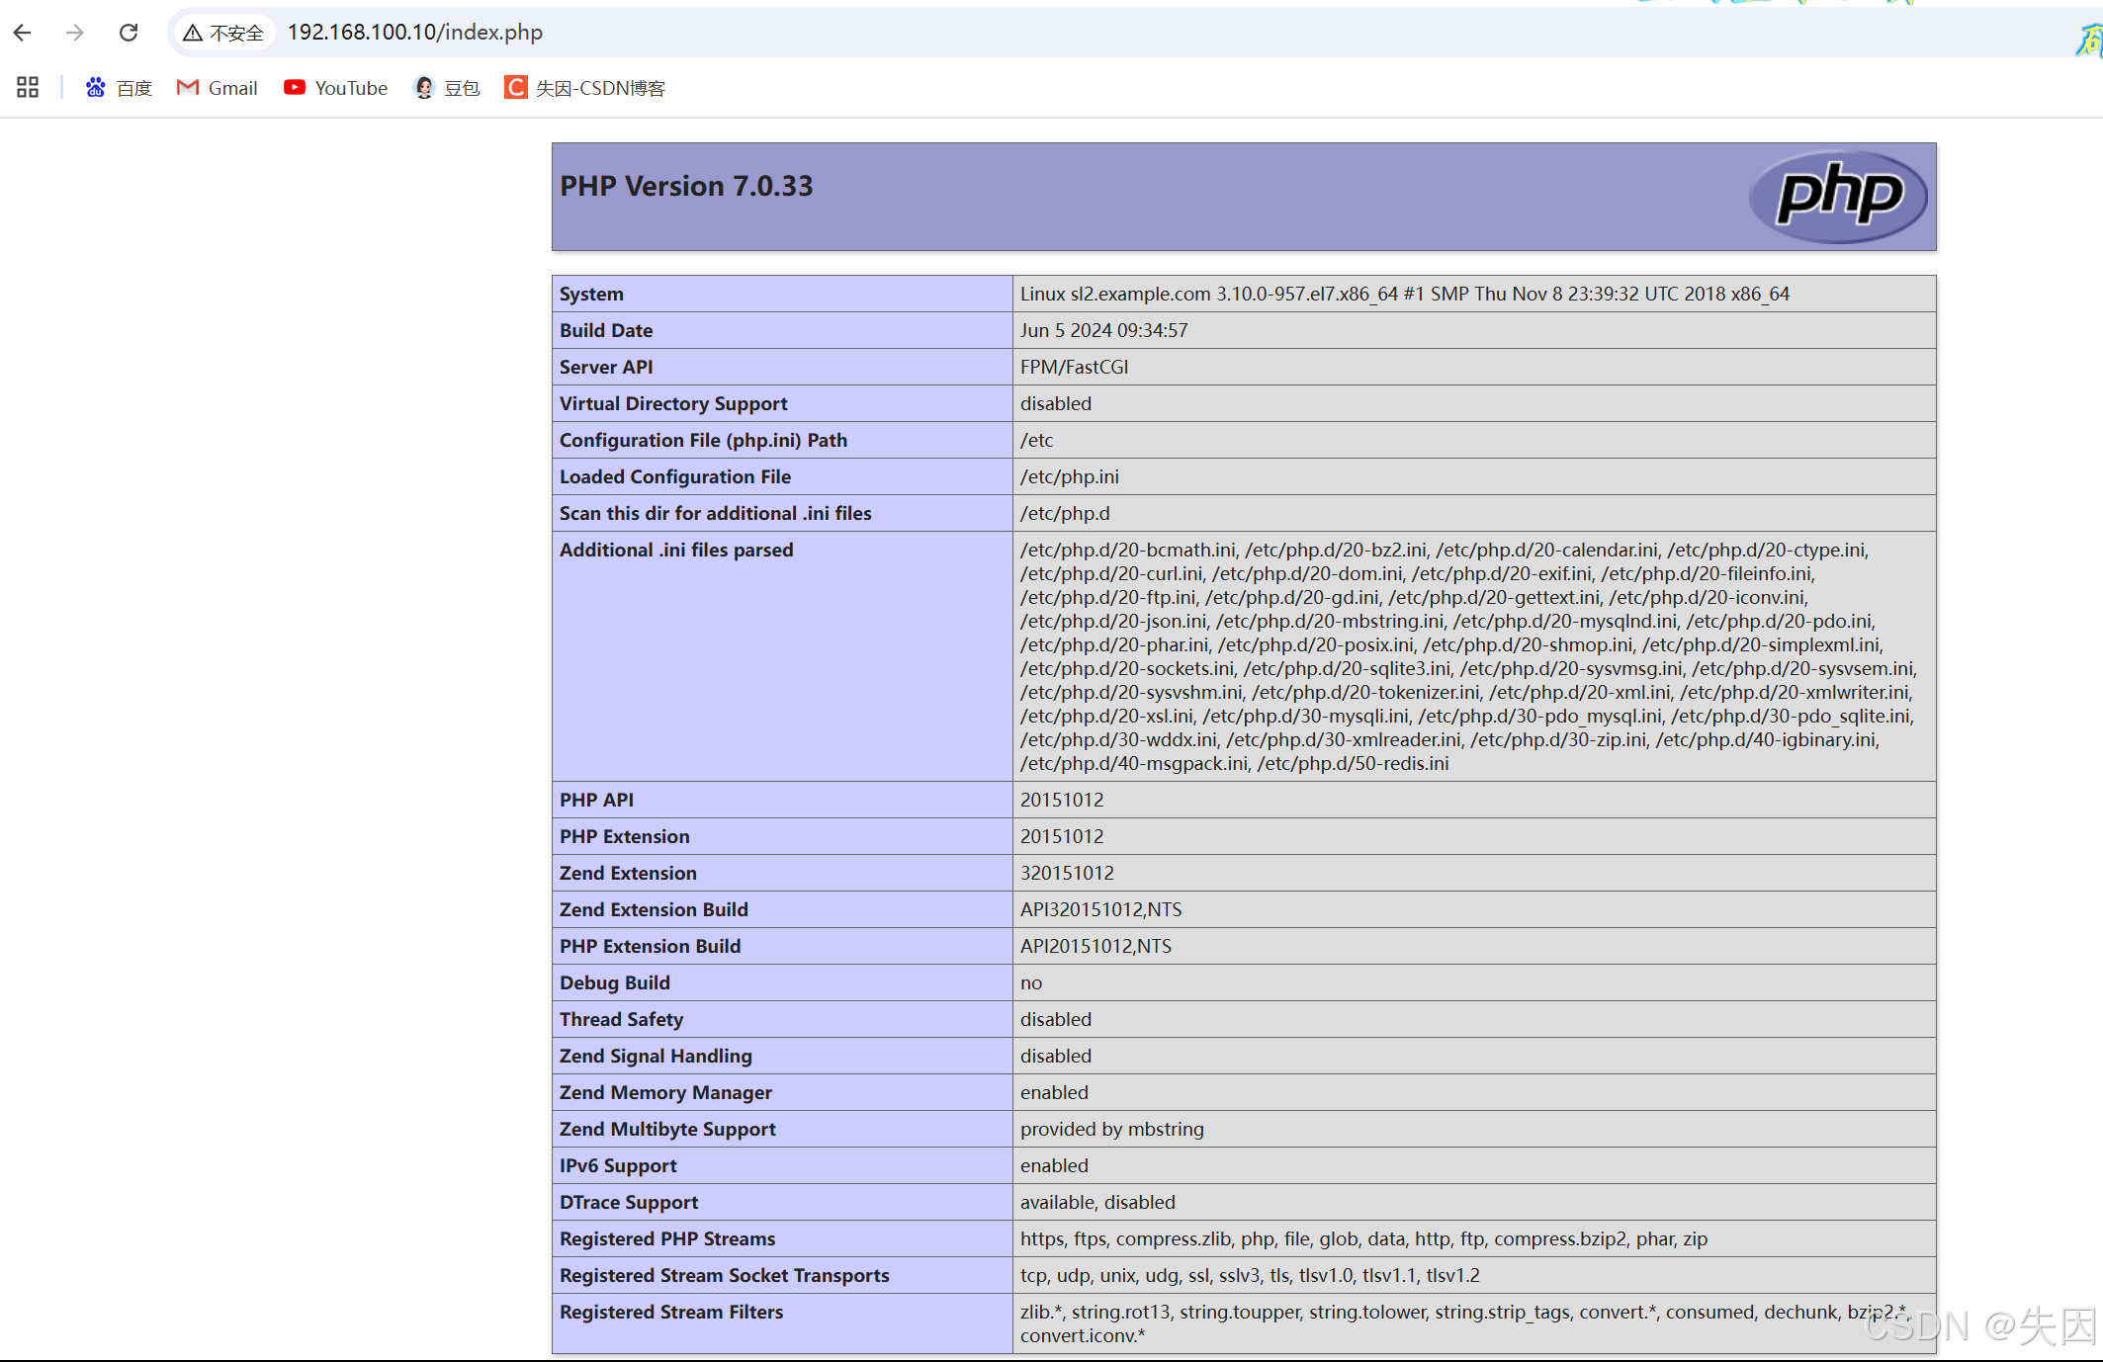Click the /etc/php.d value
The image size is (2103, 1362).
pyautogui.click(x=1065, y=513)
